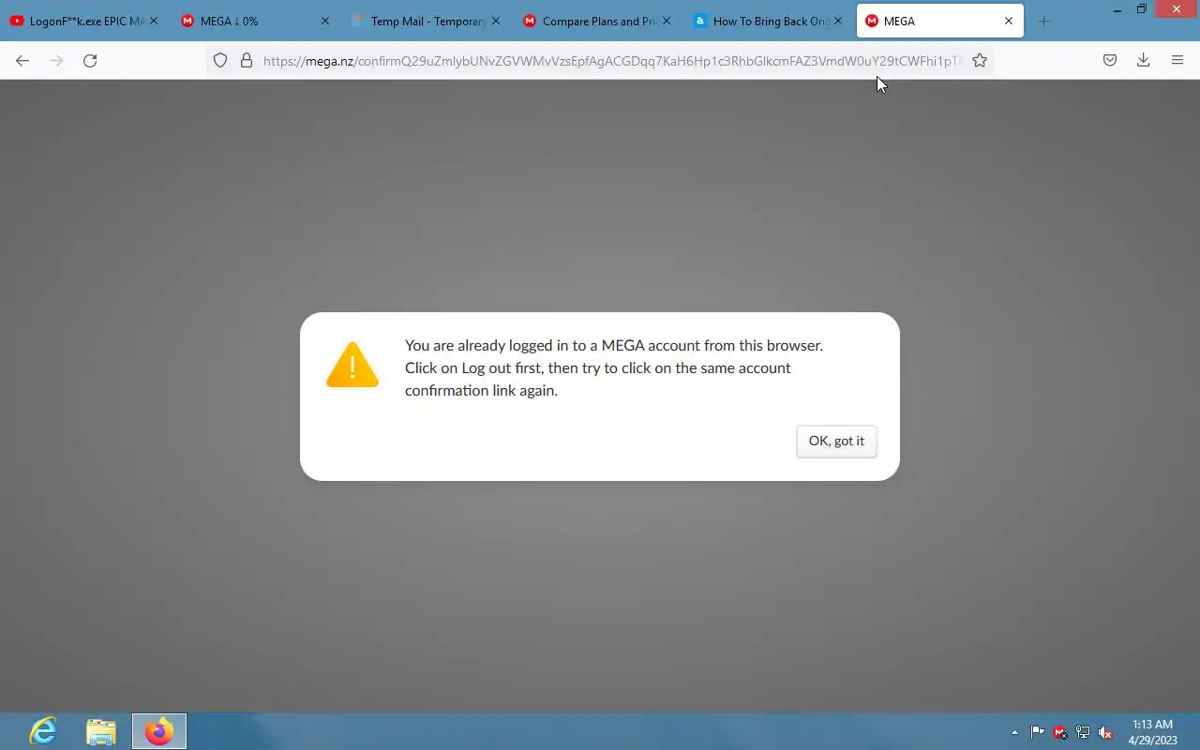Open a new tab with plus button
1200x750 pixels.
(x=1044, y=21)
